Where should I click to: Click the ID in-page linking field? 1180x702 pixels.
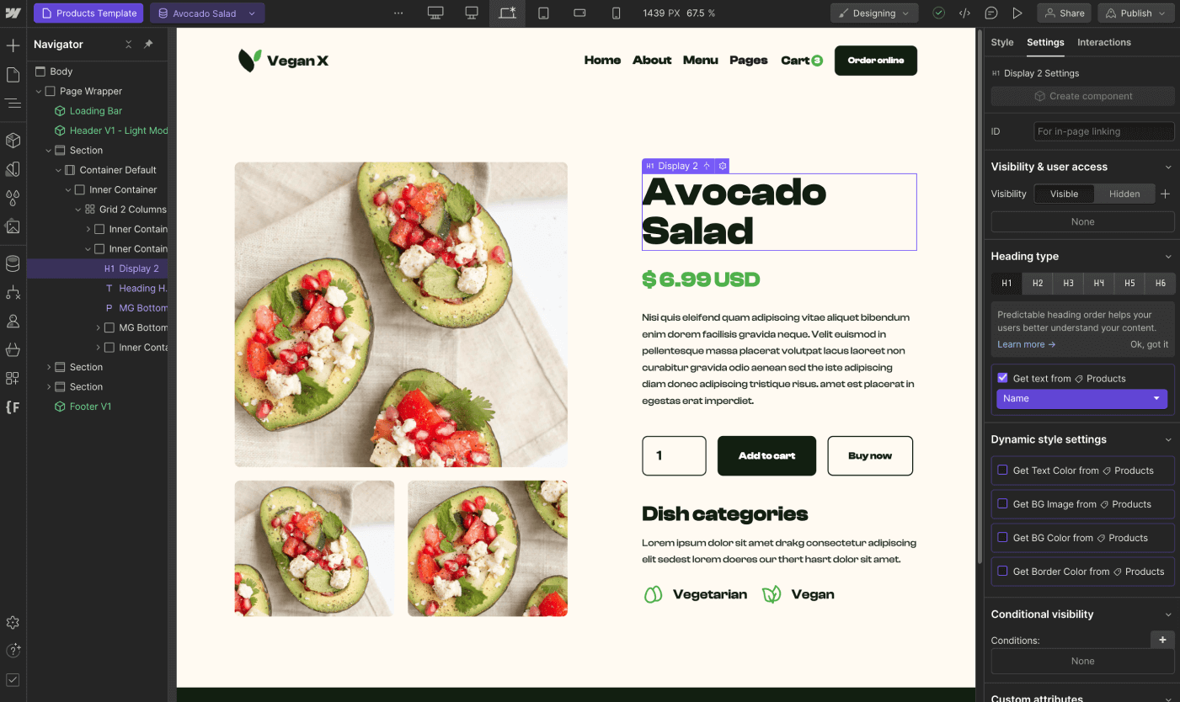click(x=1103, y=131)
